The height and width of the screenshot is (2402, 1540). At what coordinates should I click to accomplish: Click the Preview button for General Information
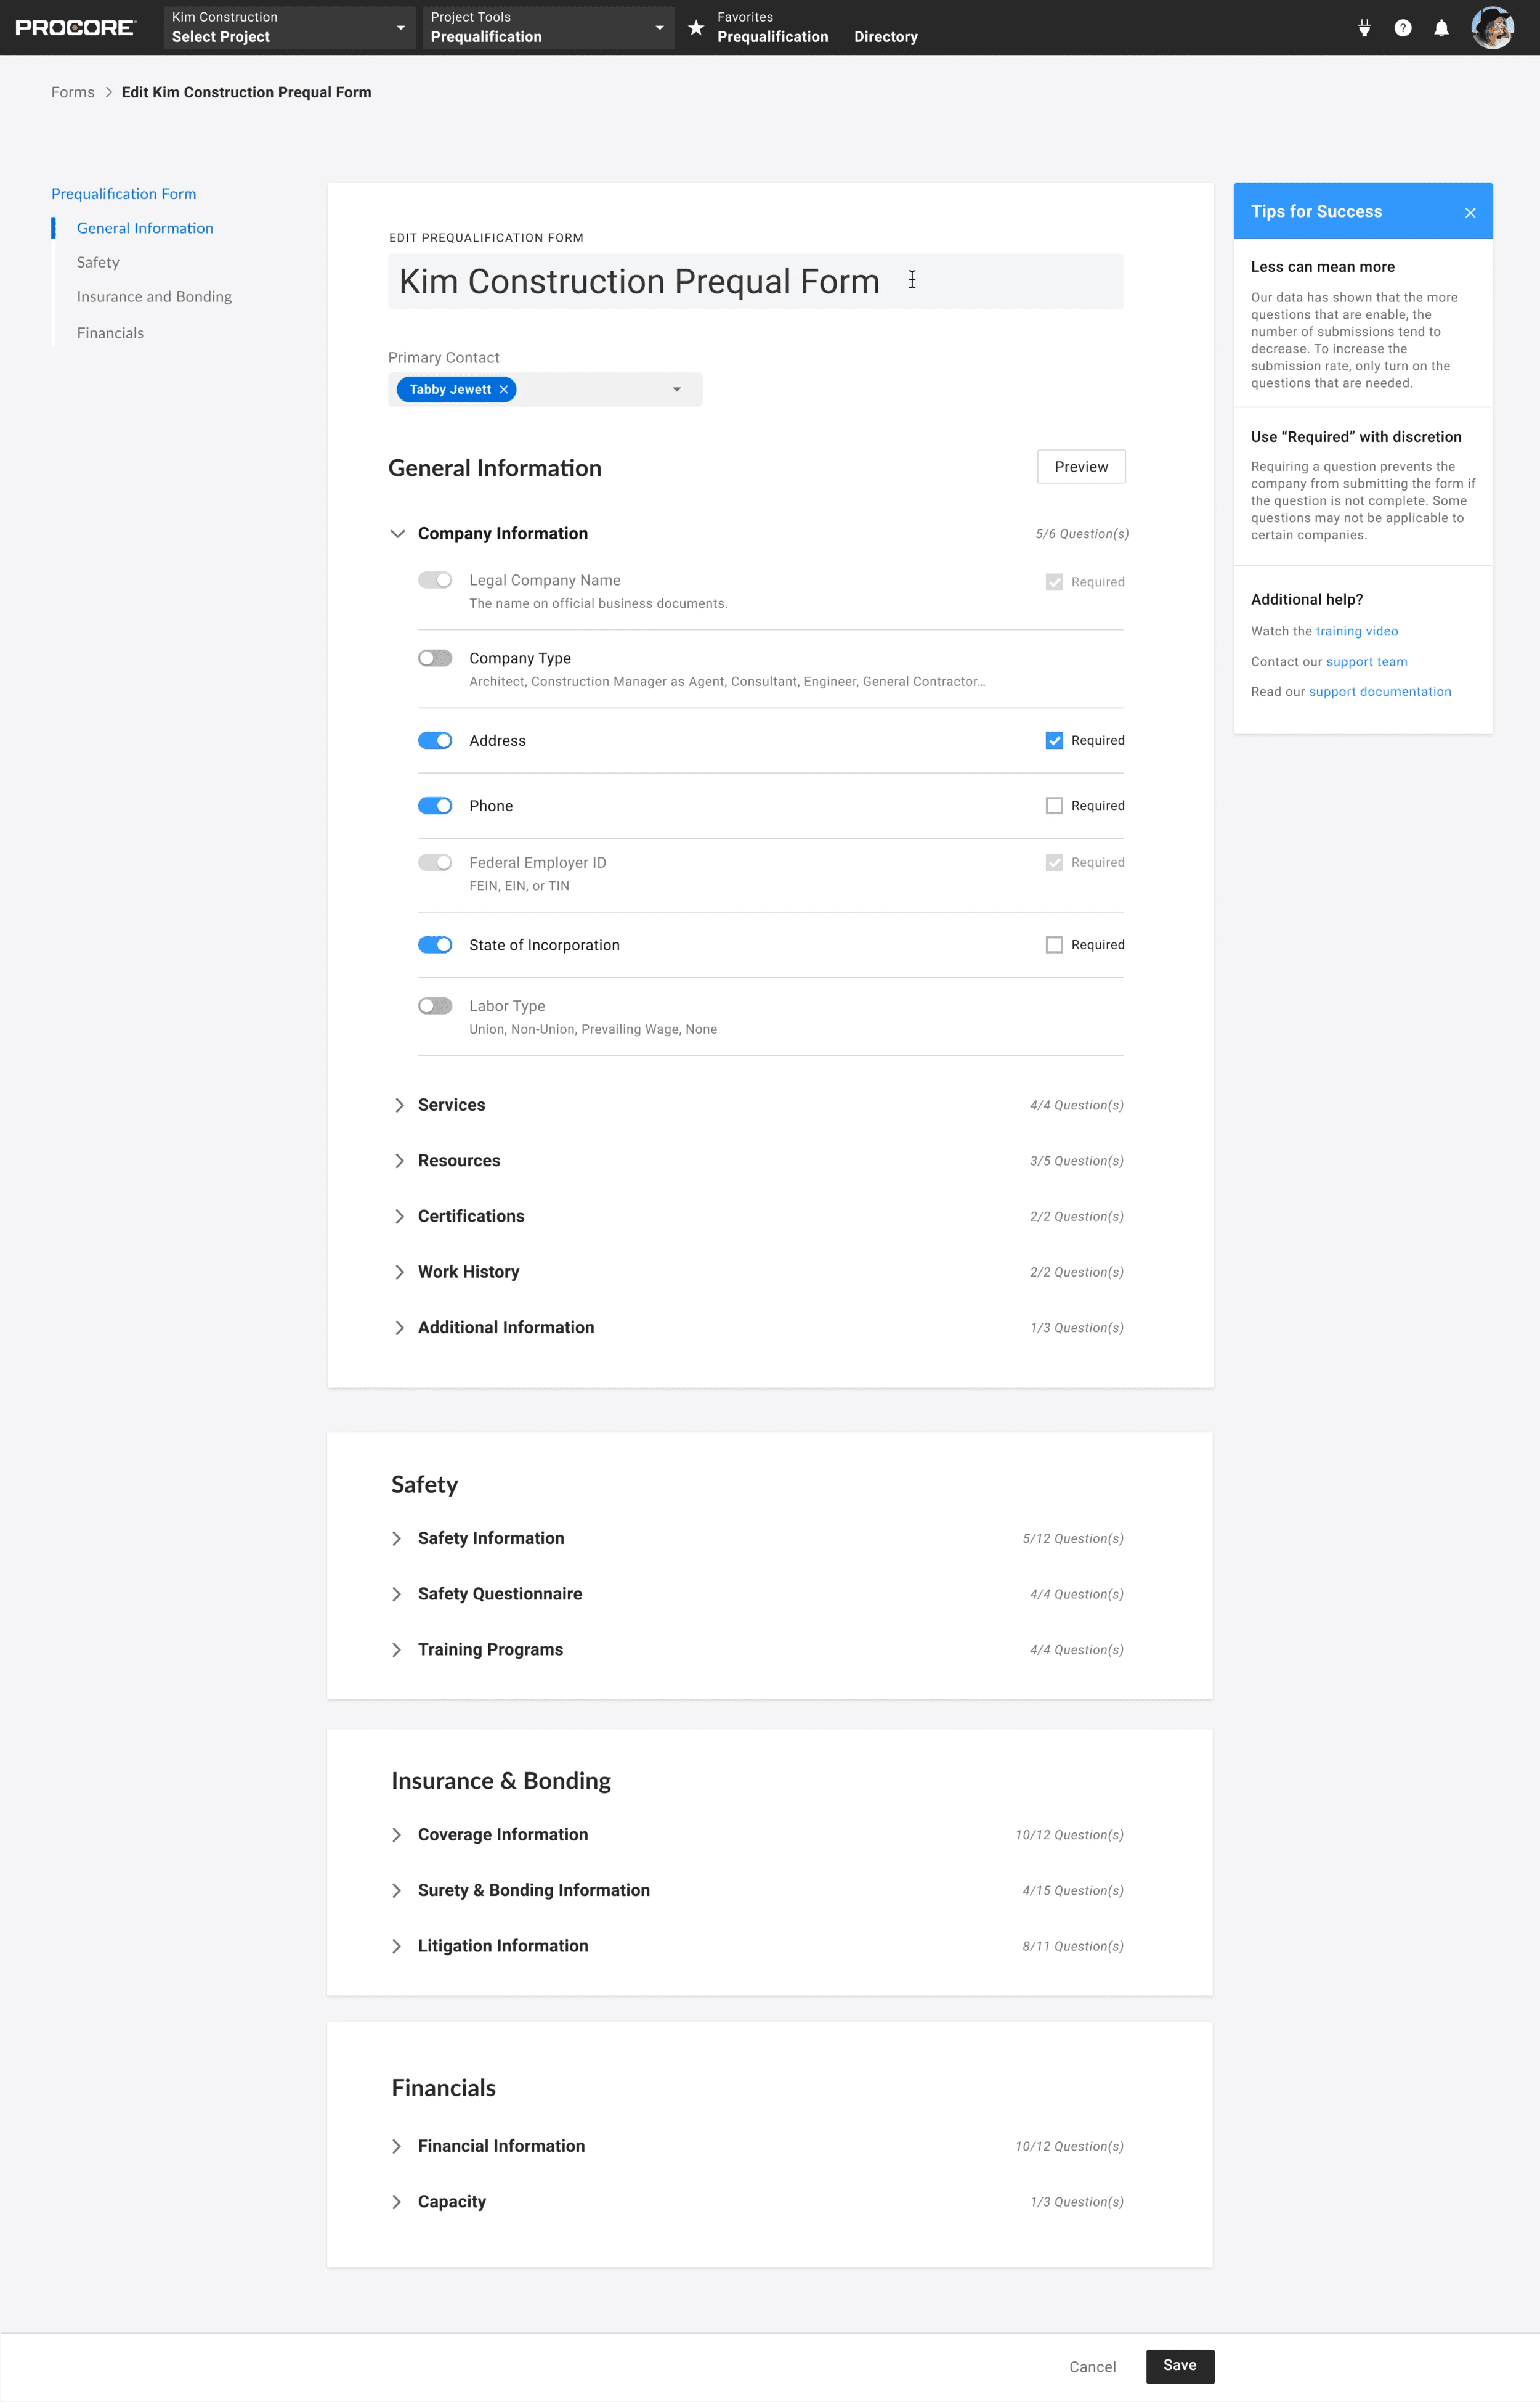point(1080,467)
